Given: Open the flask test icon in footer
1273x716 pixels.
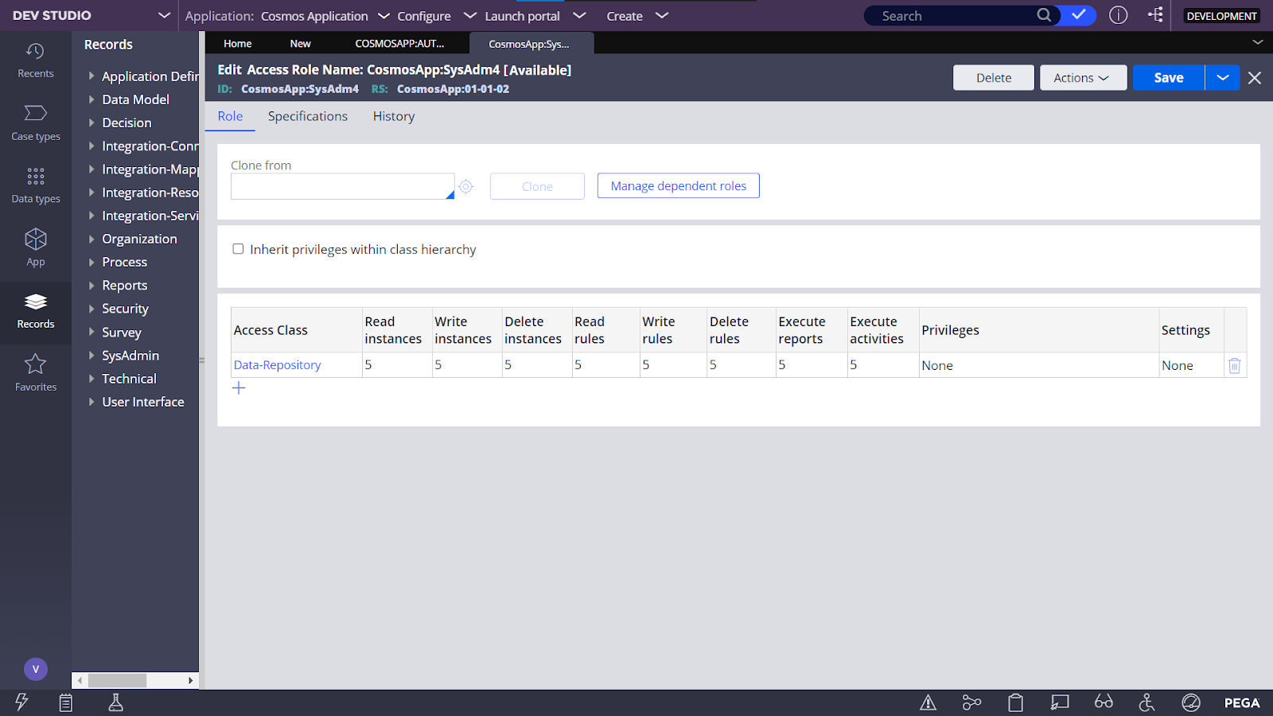Looking at the screenshot, I should coord(116,702).
